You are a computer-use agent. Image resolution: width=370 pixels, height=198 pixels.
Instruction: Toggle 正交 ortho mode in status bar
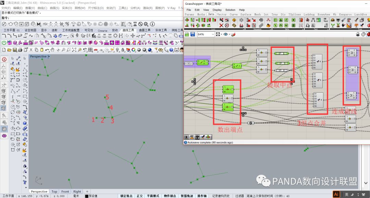(140, 196)
